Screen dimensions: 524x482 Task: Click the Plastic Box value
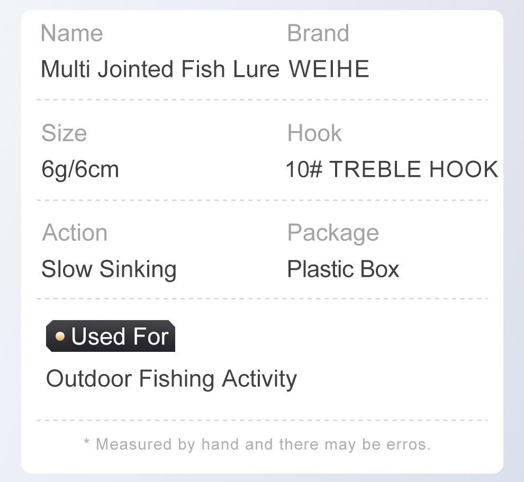click(x=343, y=269)
